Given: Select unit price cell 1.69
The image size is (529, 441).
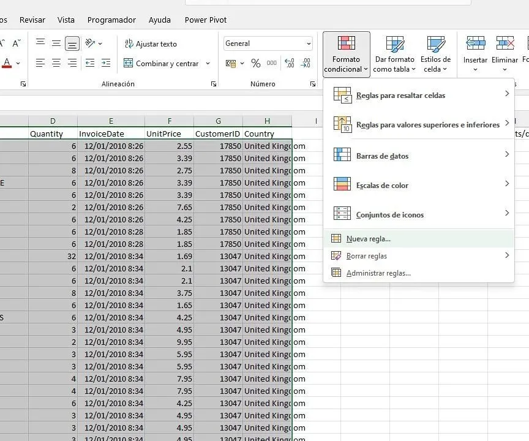Looking at the screenshot, I should coord(170,256).
